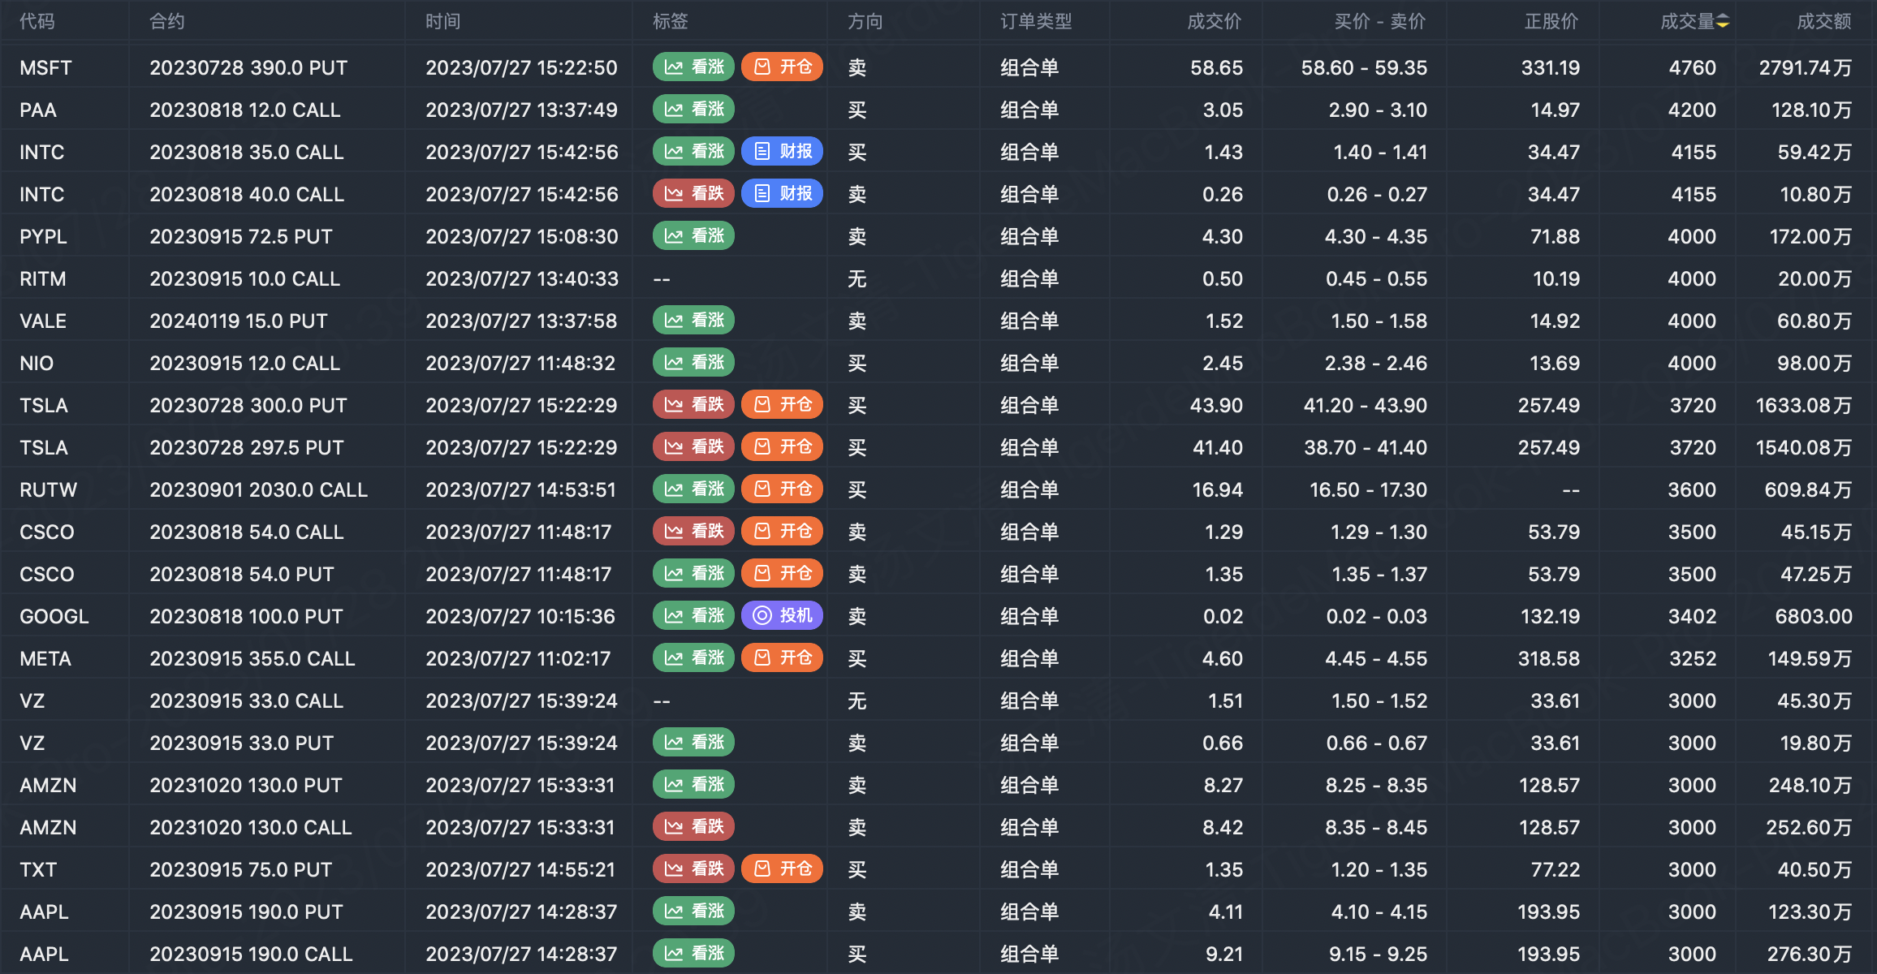This screenshot has width=1877, height=974.
Task: Click the 标签 column header
Action: point(671,21)
